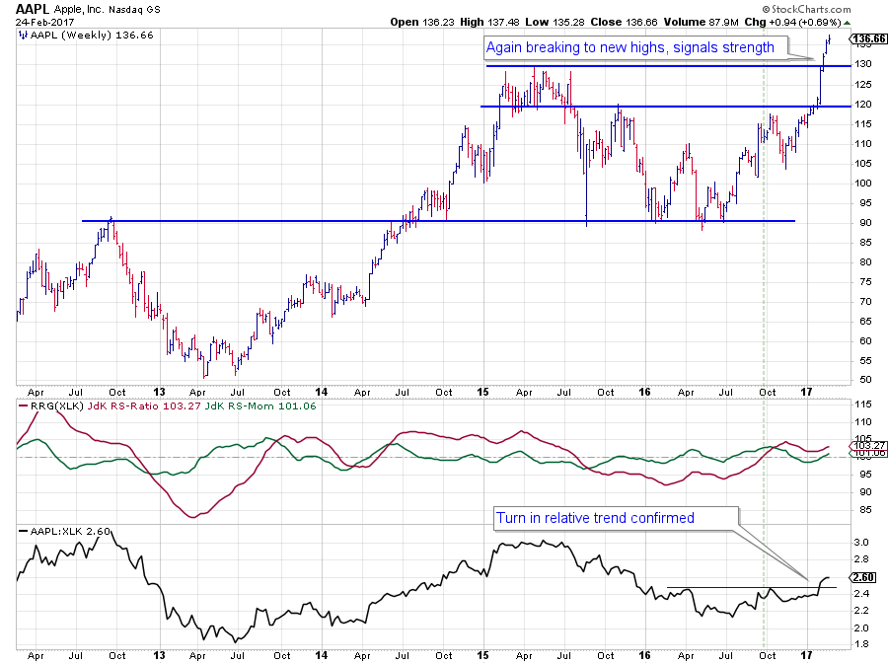Click the 130 price axis label
The width and height of the screenshot is (888, 664).
pos(863,64)
